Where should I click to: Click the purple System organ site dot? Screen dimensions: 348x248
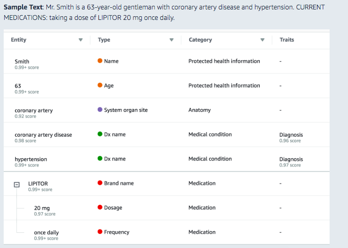[x=100, y=110]
